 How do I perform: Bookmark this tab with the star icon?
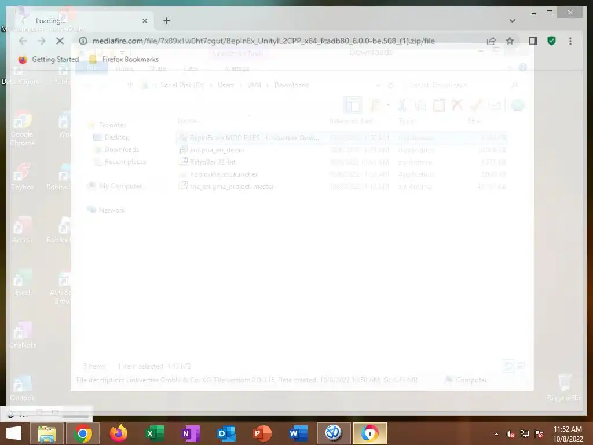(x=510, y=41)
